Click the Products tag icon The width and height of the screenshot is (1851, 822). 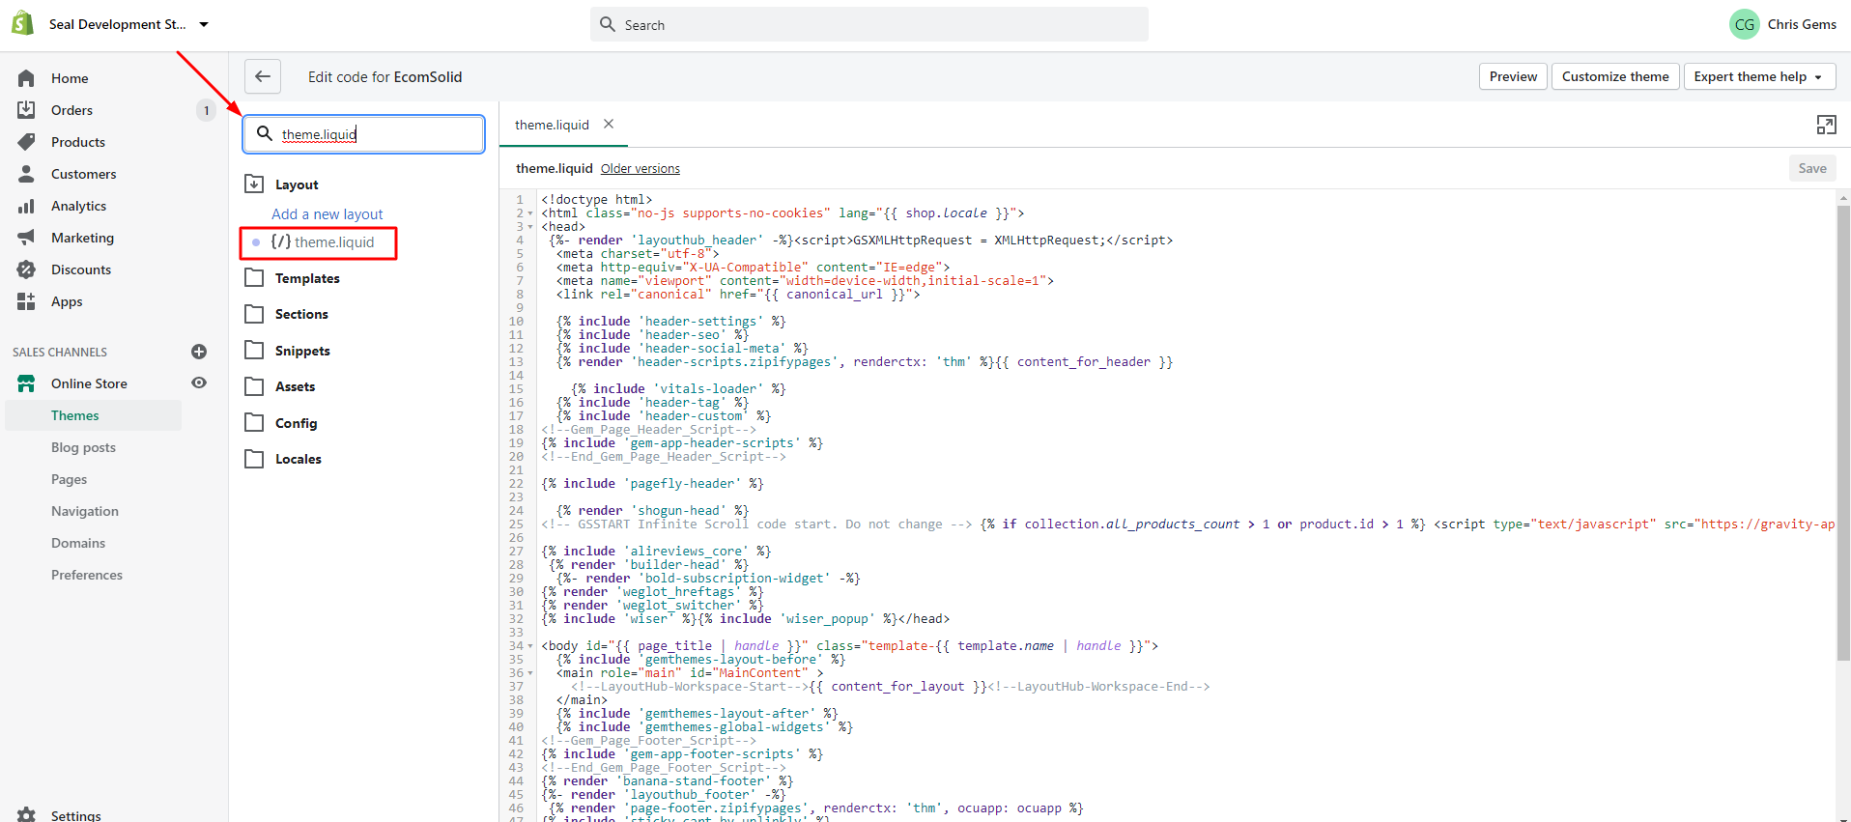point(26,142)
